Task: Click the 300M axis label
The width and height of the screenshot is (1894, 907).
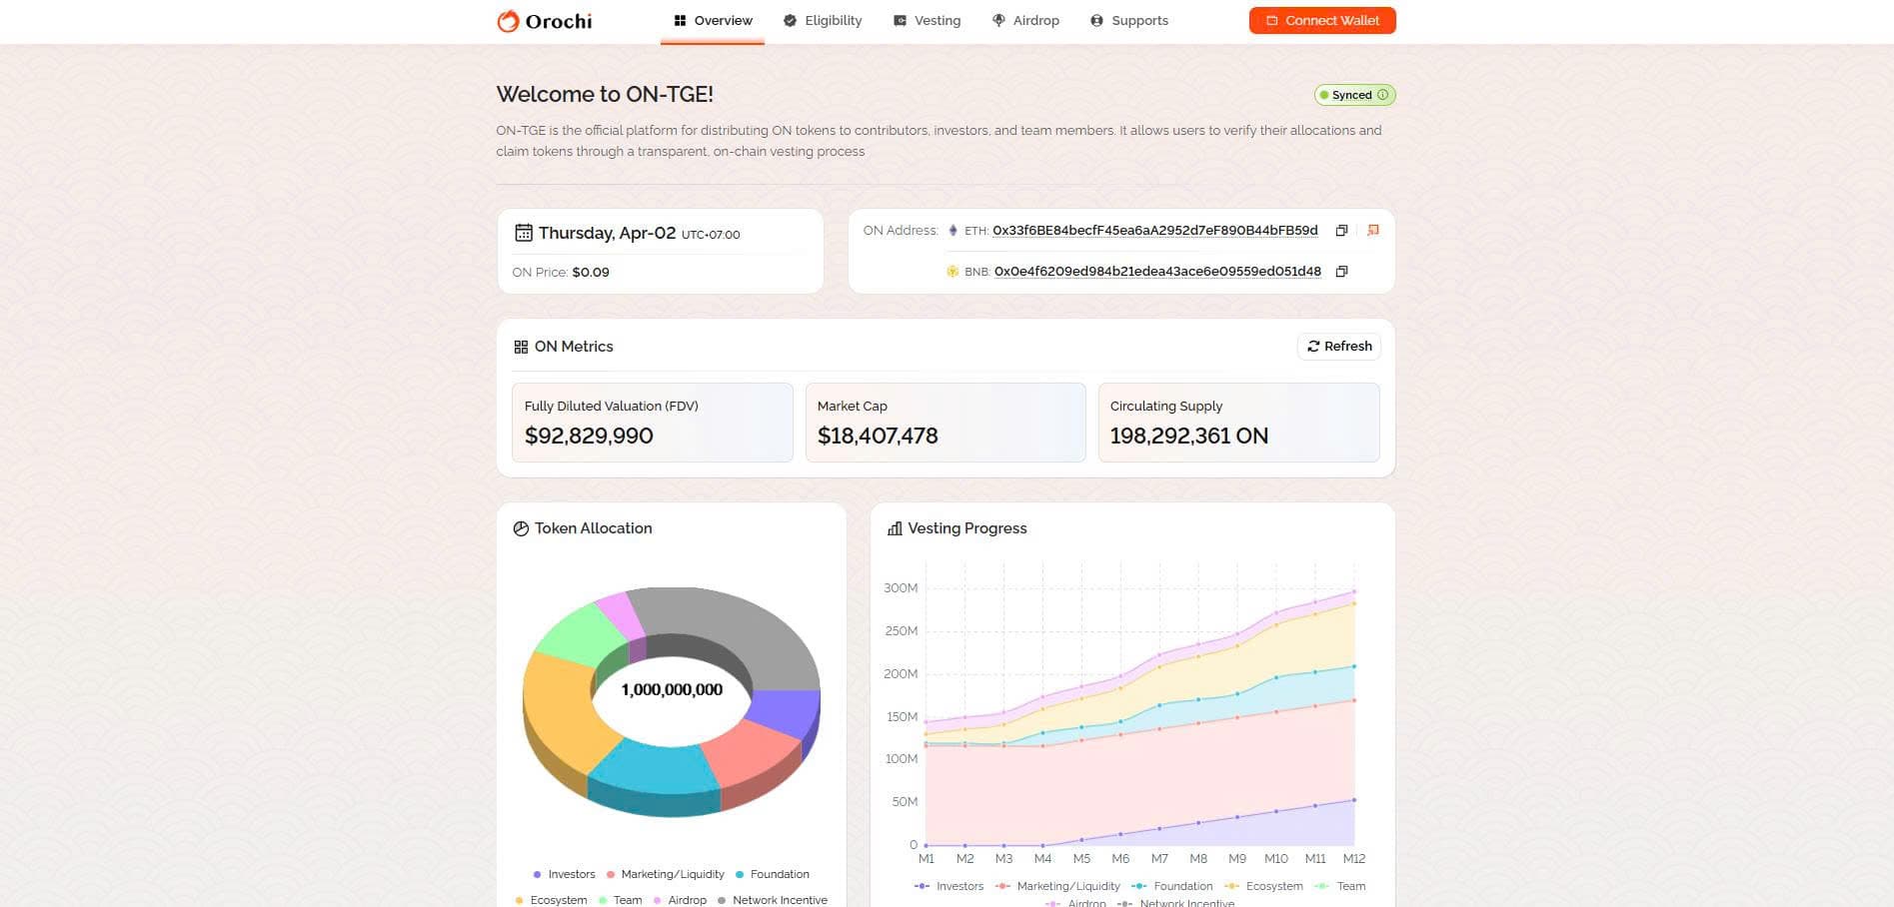Action: tap(901, 588)
